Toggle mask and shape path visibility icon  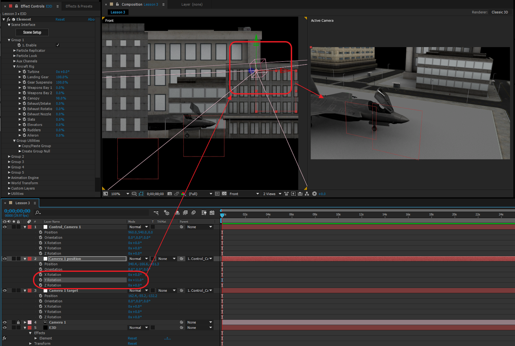pyautogui.click(x=141, y=194)
